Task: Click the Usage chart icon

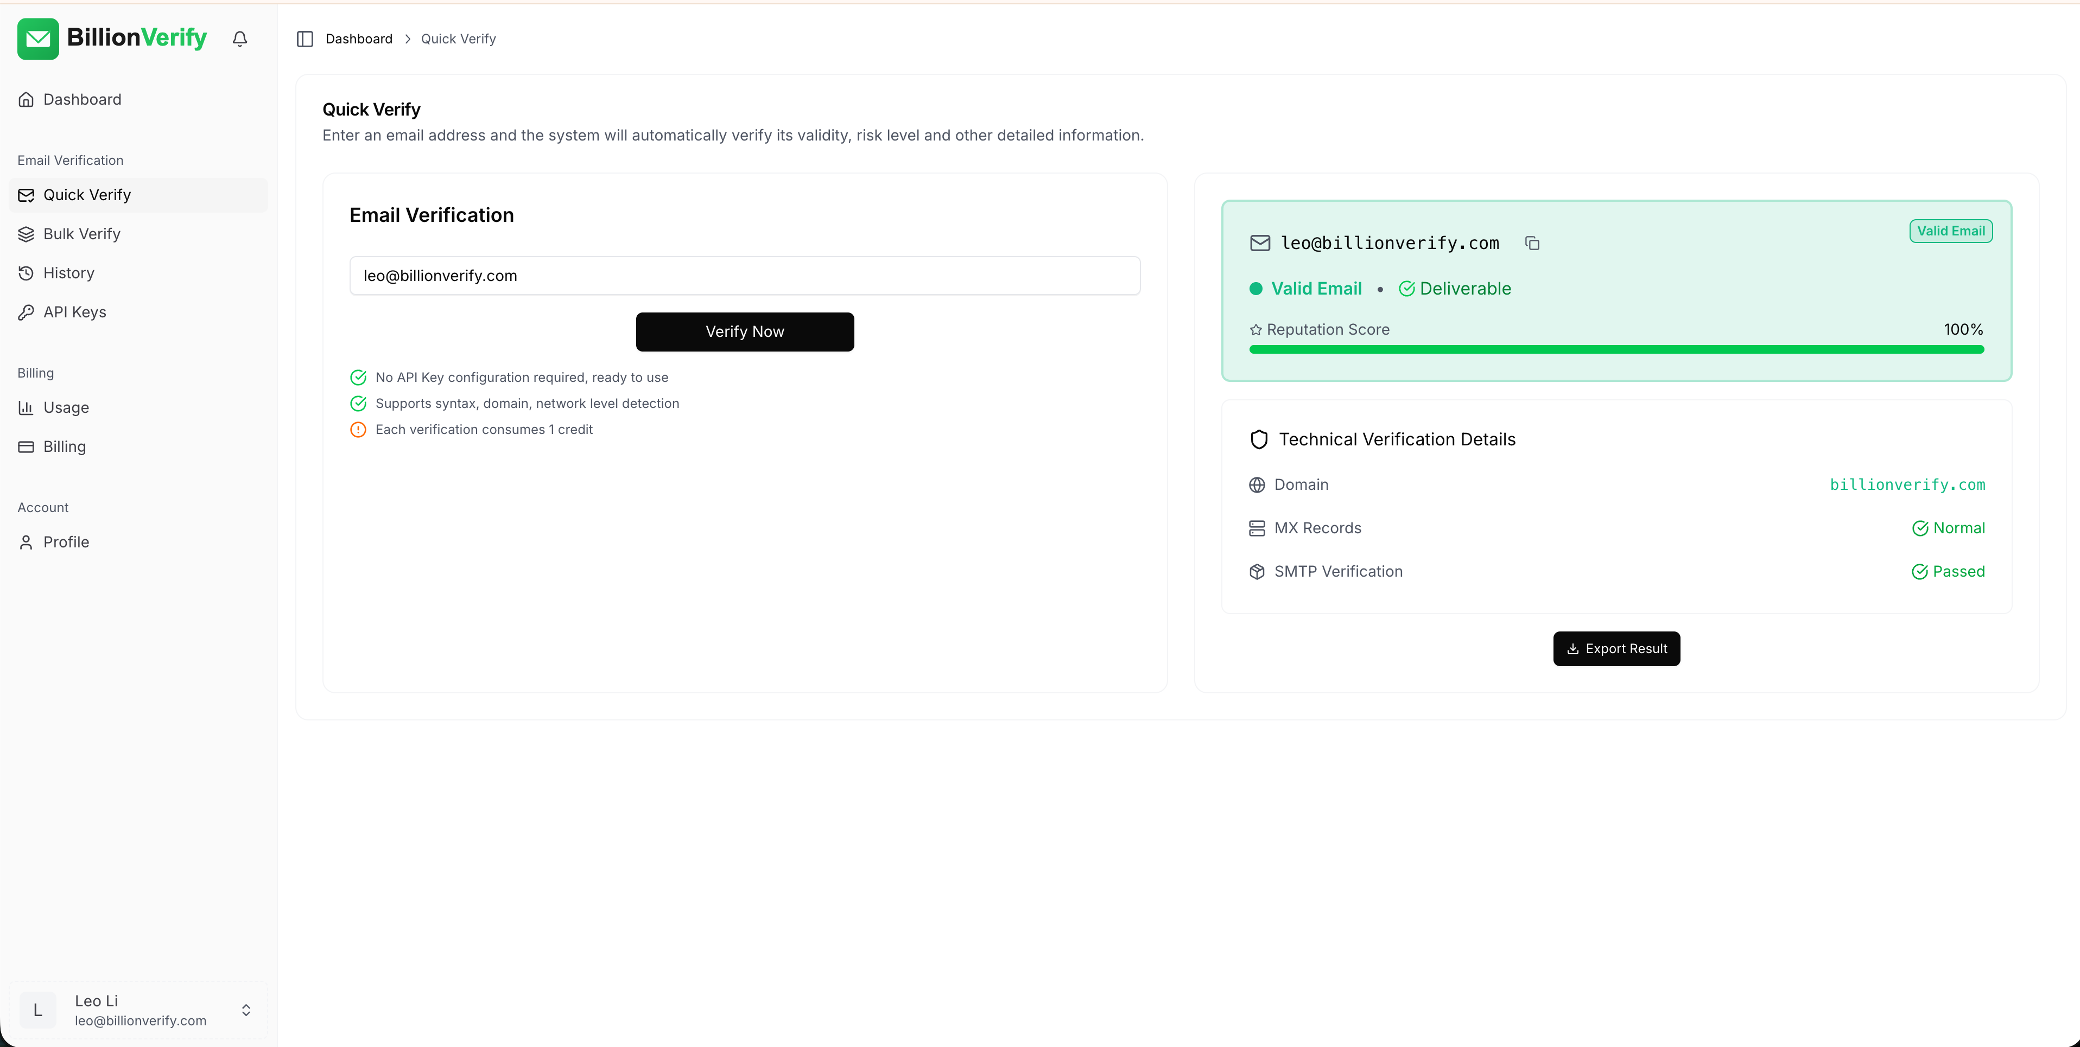Action: click(x=26, y=407)
